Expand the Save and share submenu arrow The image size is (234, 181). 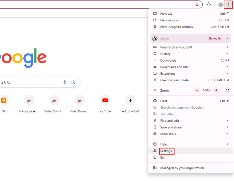click(227, 127)
